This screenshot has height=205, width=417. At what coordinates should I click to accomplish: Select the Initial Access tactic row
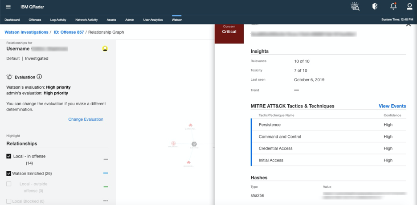point(328,160)
